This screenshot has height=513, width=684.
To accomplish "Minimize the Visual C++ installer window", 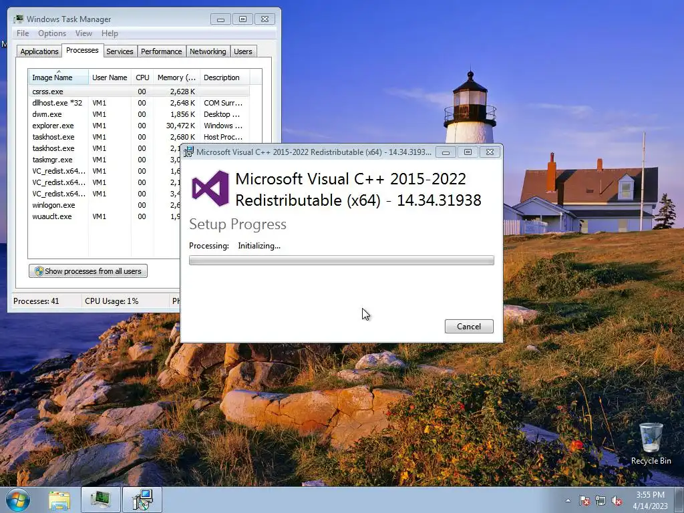I will (x=446, y=152).
